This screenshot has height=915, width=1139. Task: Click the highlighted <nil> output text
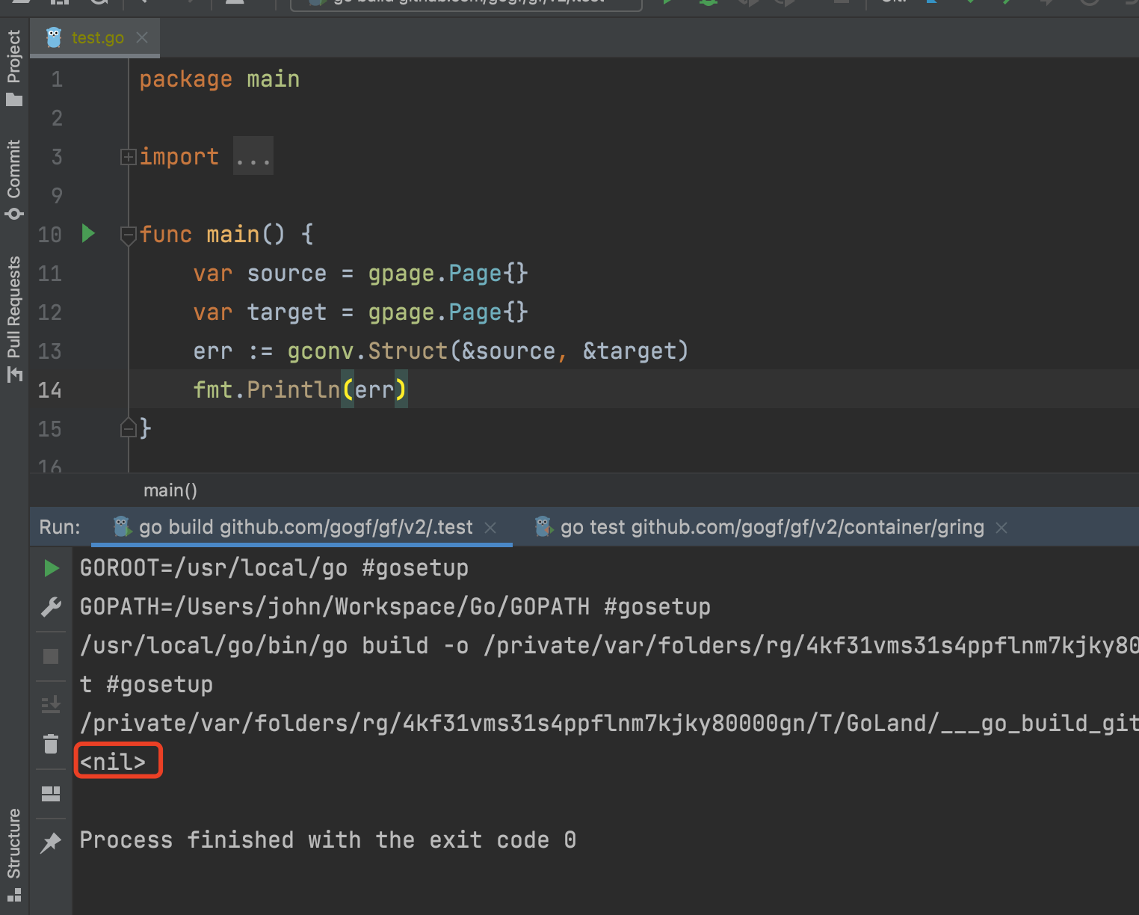[x=116, y=760]
